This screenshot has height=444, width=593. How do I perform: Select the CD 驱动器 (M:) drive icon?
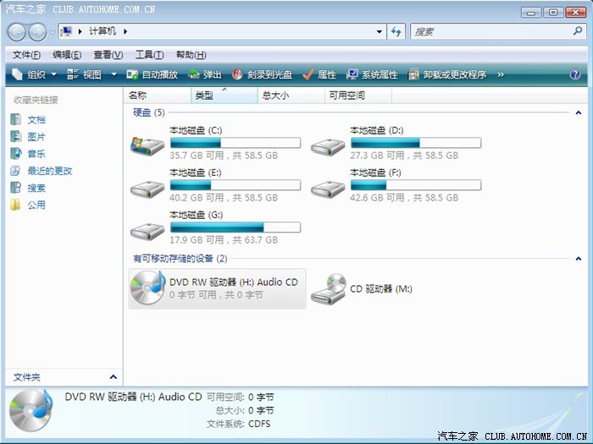329,289
